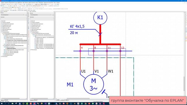Viewport: 187px width, 105px height.
Task: Click the active EPLAN taskbar icon
Action: tap(34, 104)
